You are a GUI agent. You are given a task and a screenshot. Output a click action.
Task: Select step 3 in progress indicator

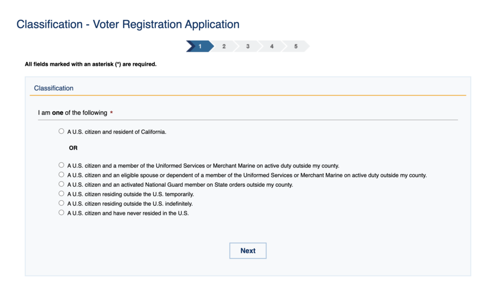pyautogui.click(x=248, y=46)
